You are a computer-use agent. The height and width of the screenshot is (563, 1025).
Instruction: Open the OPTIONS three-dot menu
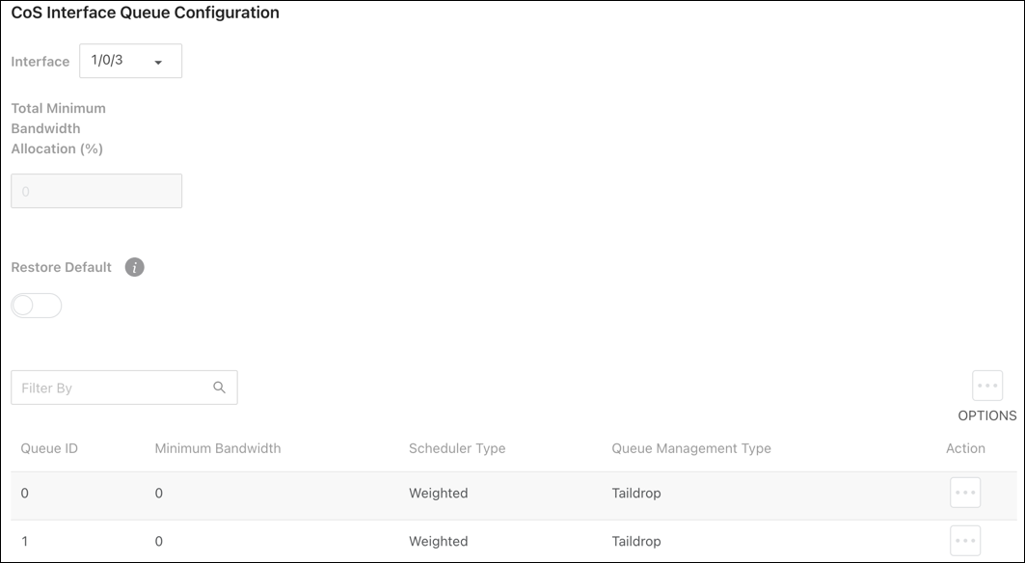tap(987, 386)
